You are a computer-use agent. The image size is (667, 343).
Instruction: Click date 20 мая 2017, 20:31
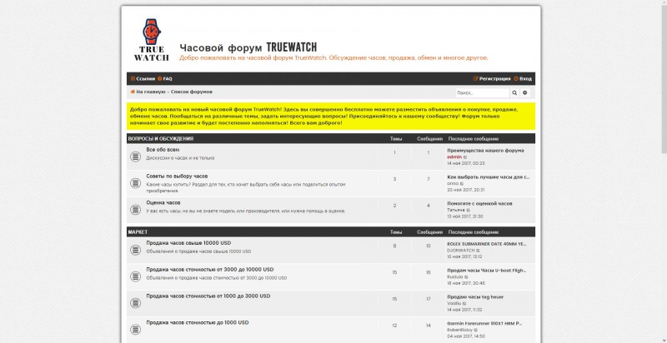tap(466, 190)
